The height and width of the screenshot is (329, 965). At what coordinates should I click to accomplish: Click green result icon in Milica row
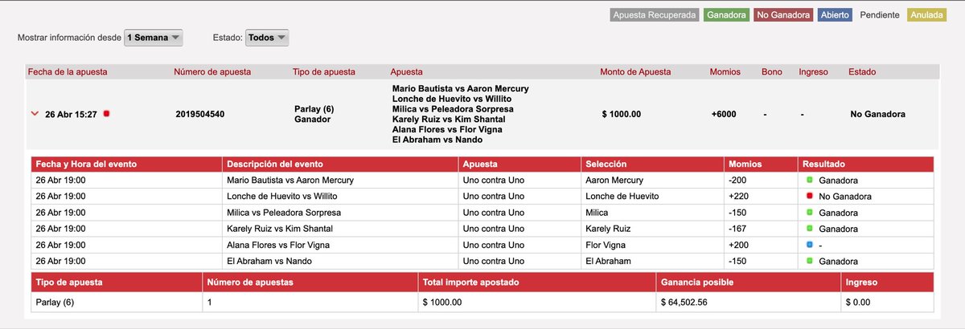click(810, 213)
